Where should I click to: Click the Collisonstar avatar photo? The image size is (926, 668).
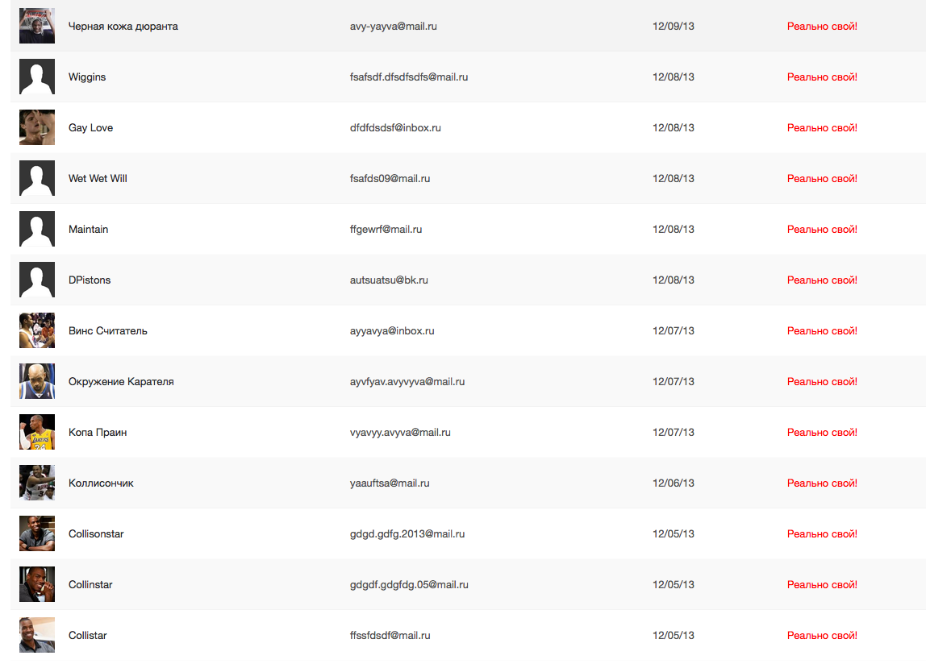click(x=37, y=533)
